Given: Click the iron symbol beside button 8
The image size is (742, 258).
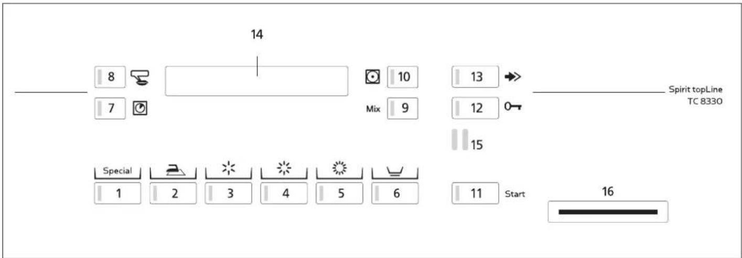Looking at the screenshot, I should [139, 77].
